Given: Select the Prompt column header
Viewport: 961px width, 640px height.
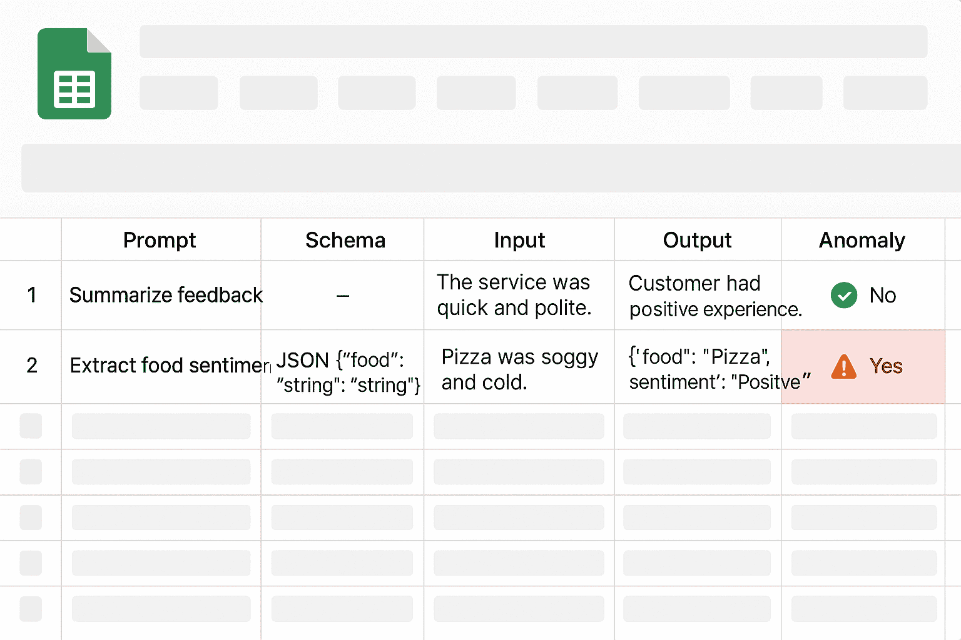Looking at the screenshot, I should (160, 240).
